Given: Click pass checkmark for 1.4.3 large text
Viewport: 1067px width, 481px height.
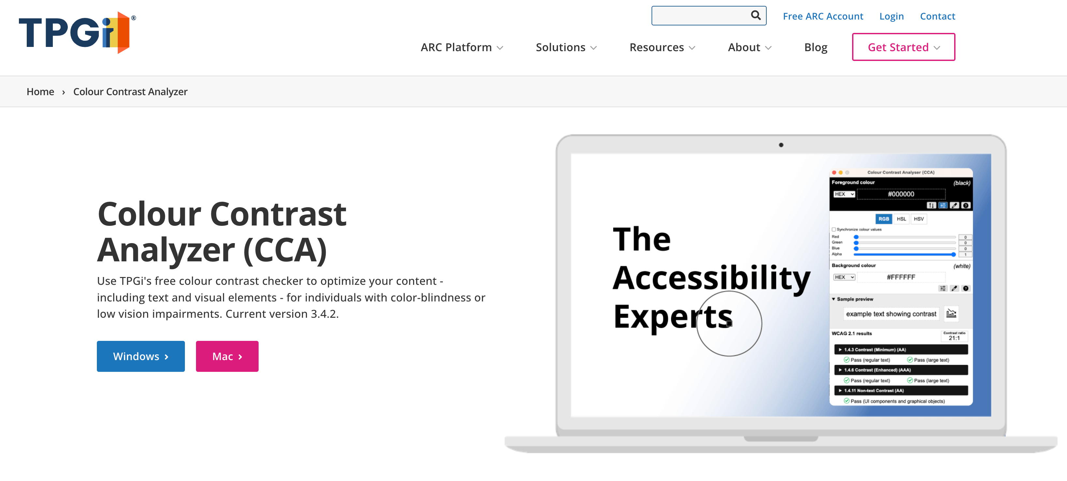Looking at the screenshot, I should point(910,360).
